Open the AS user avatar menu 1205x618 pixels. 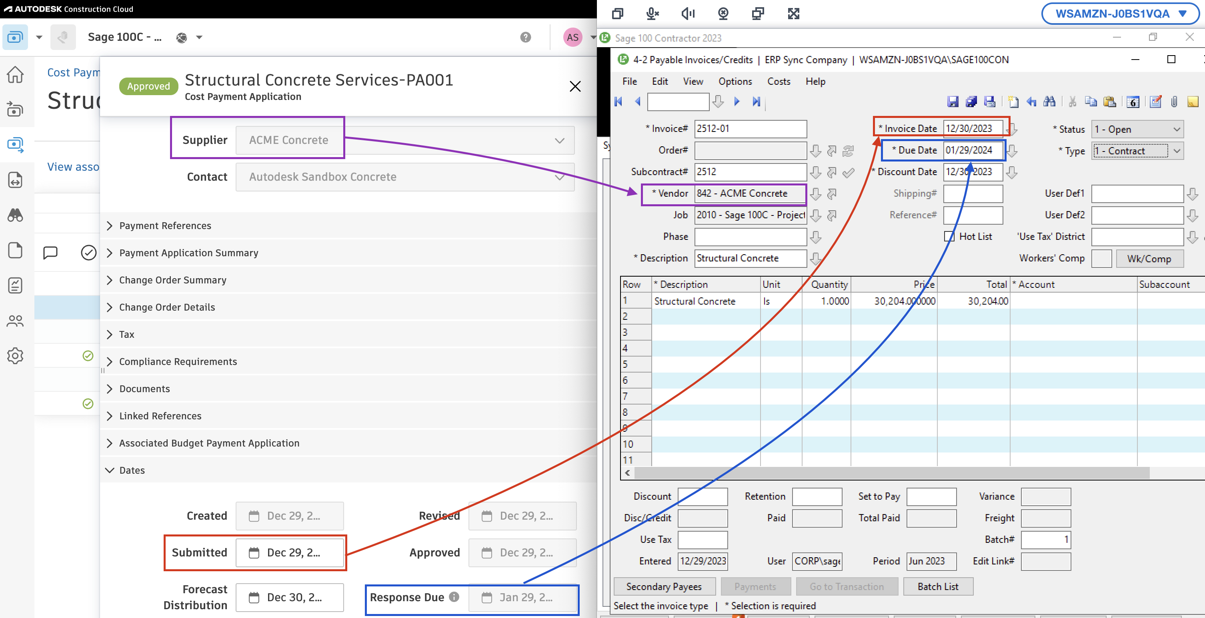572,37
